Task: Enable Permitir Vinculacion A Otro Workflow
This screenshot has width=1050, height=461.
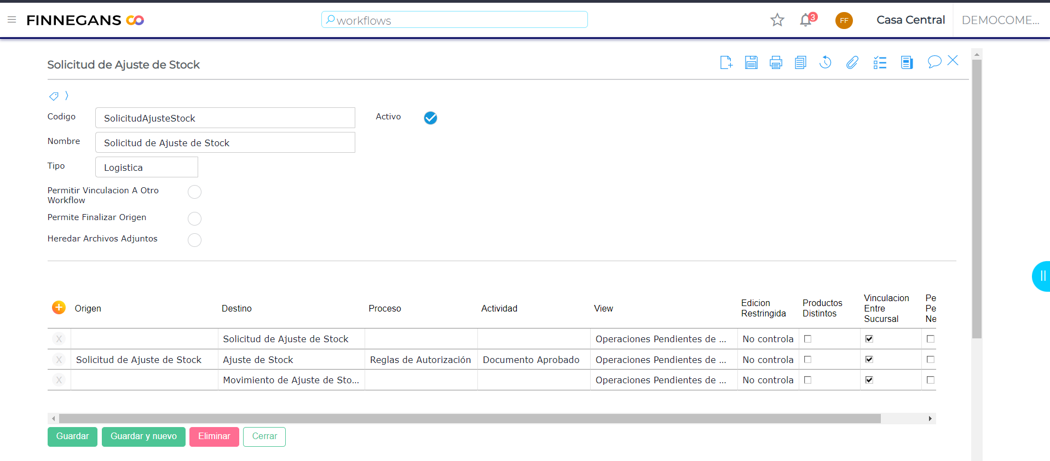Action: [x=194, y=192]
